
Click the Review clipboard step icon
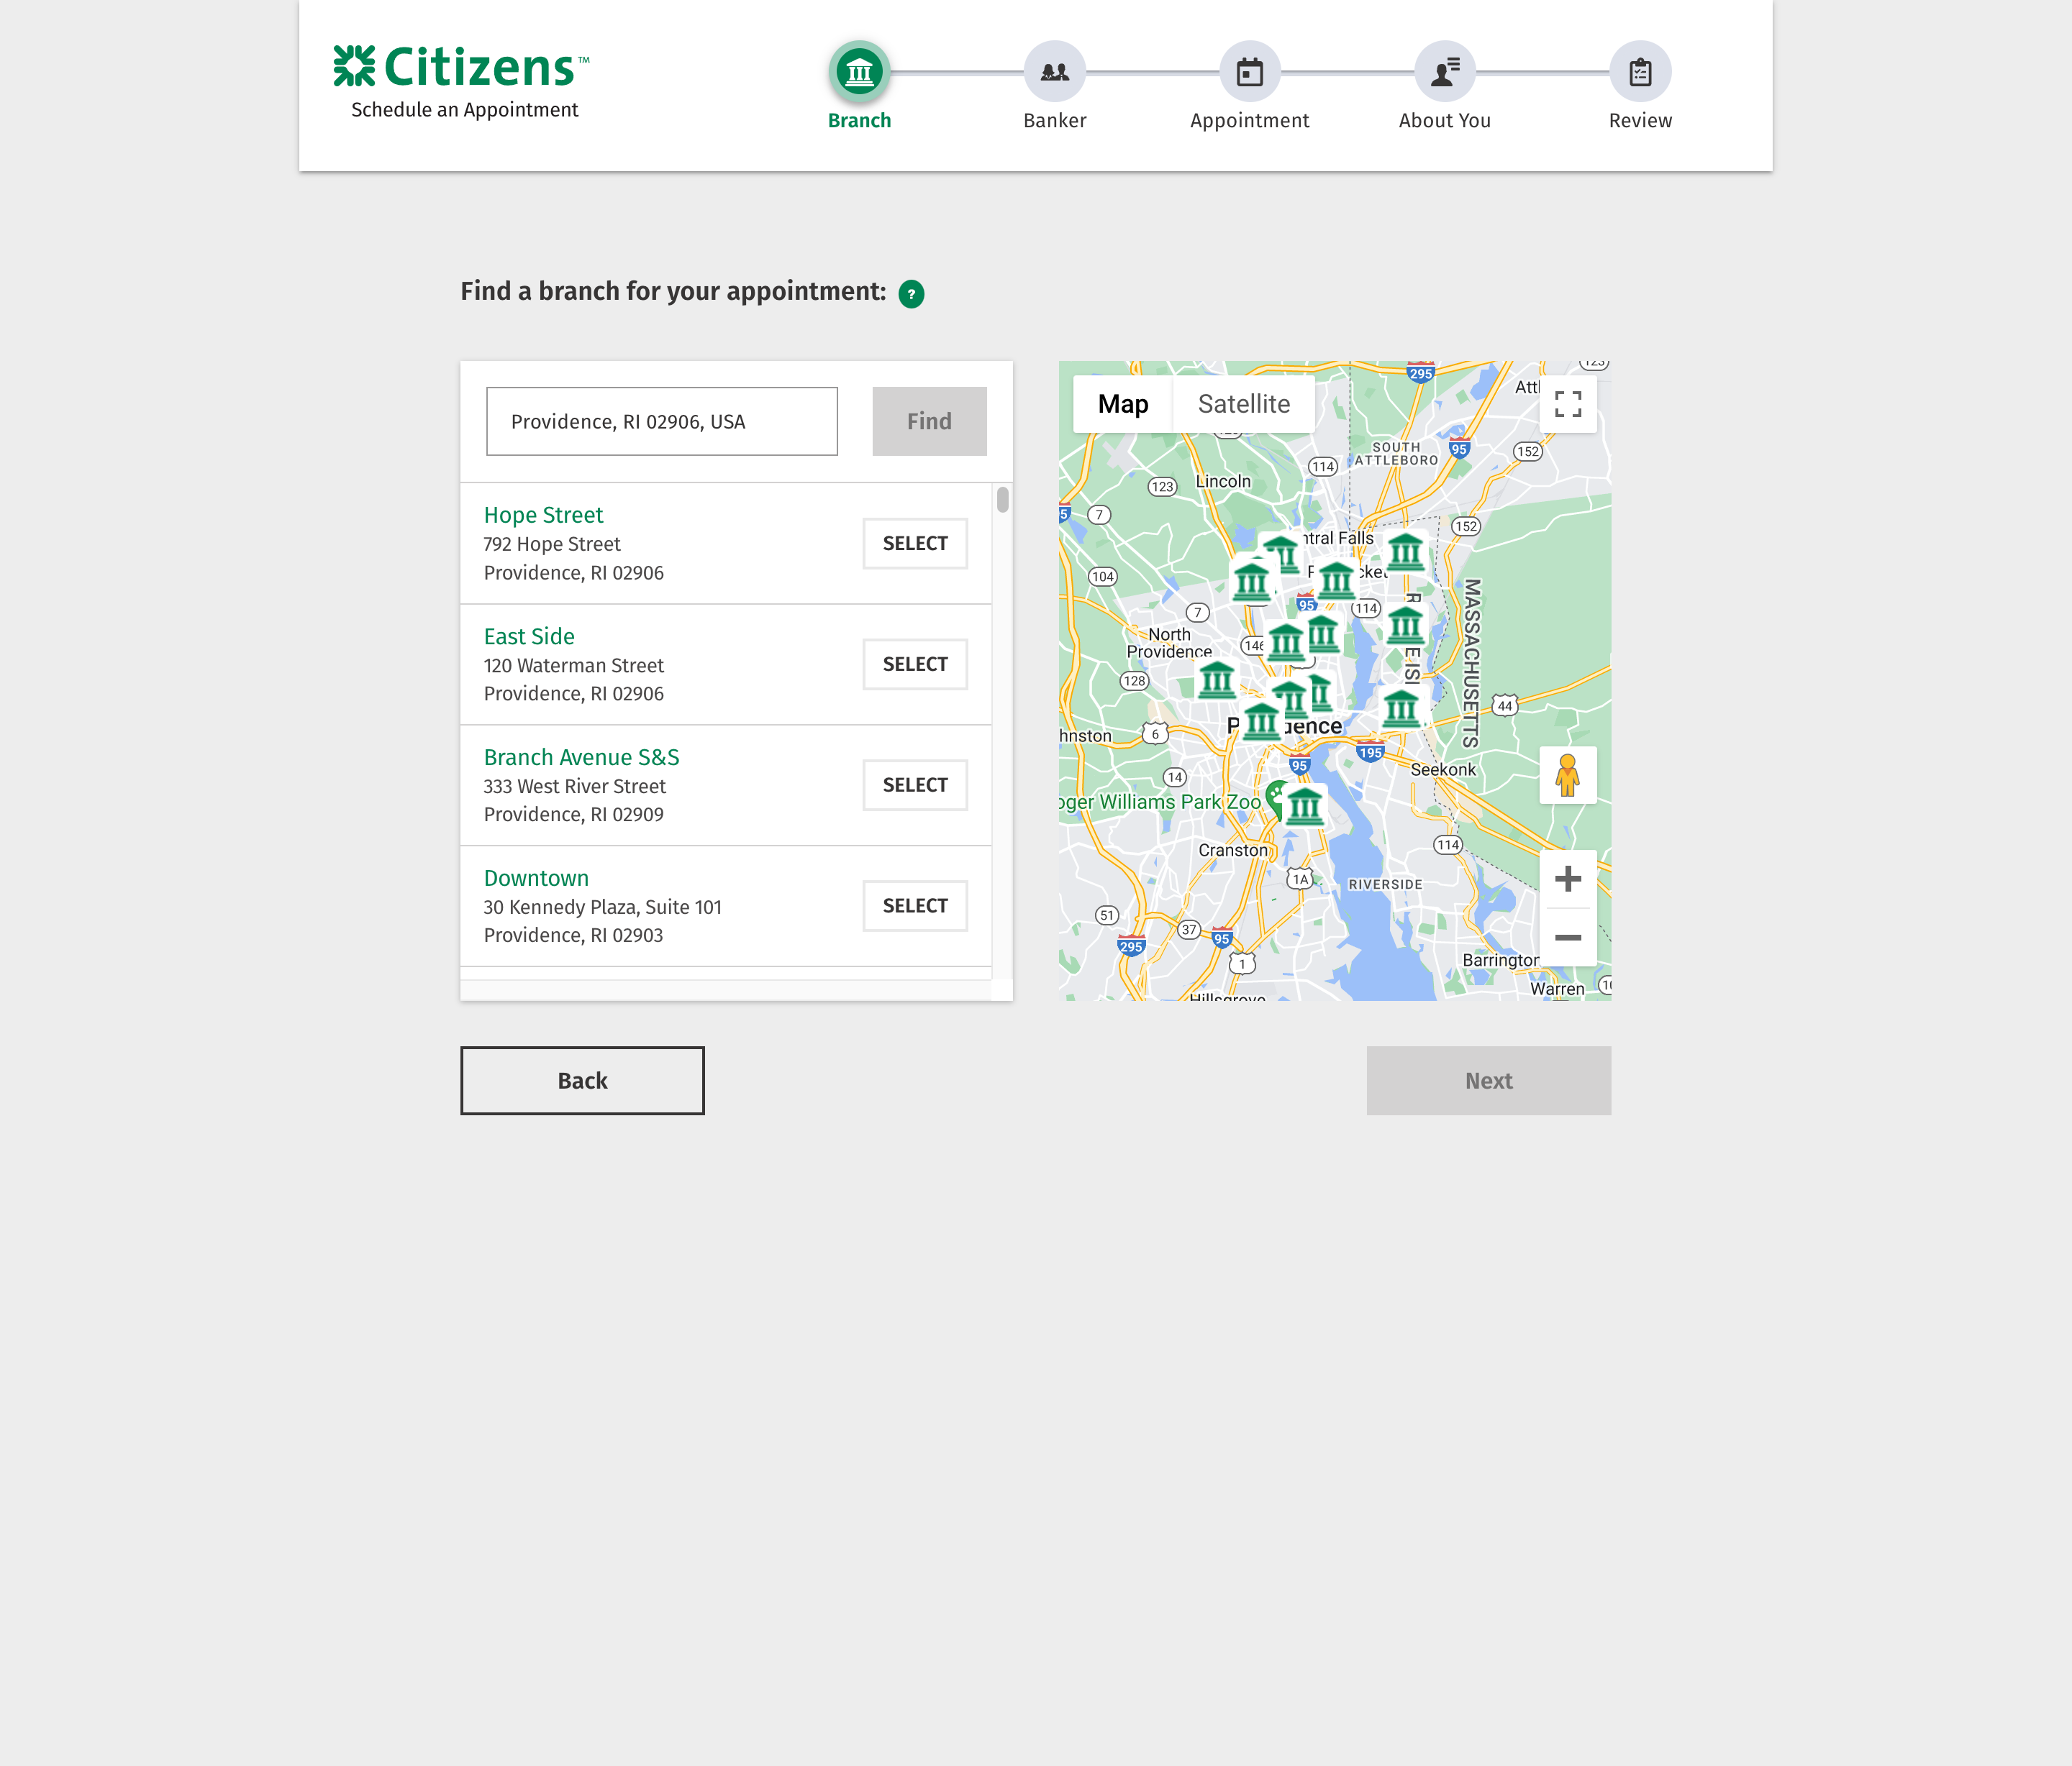point(1640,72)
